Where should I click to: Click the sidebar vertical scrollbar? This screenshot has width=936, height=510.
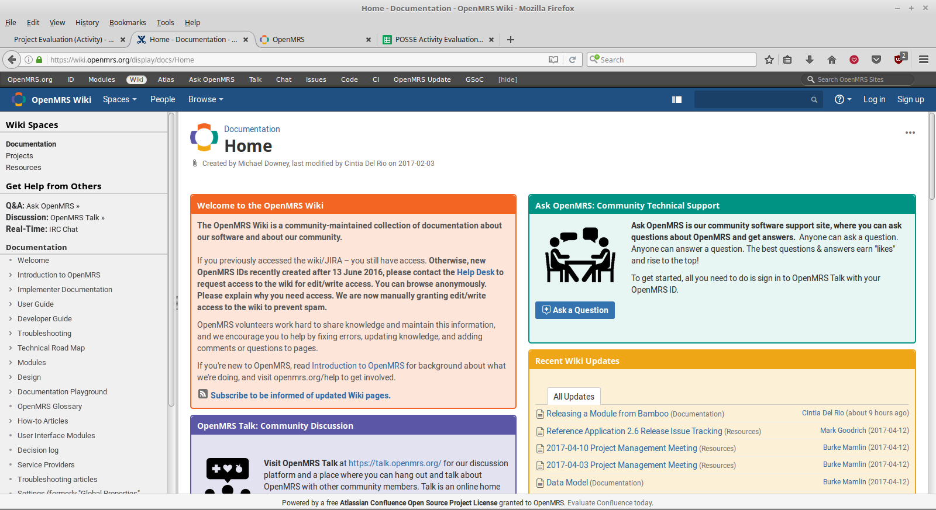point(171,260)
